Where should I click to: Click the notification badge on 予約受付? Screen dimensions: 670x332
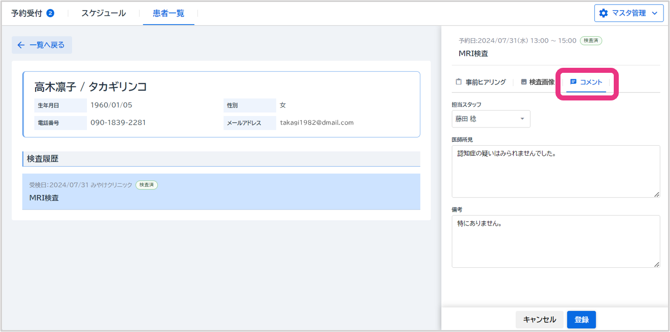[50, 13]
